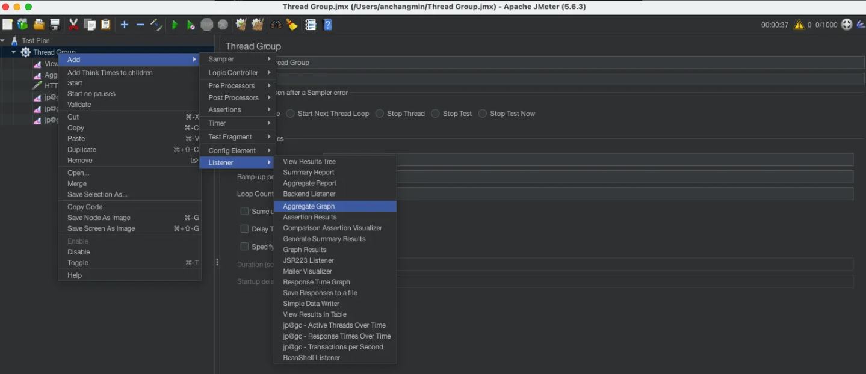
Task: Expand the Timer submenu
Action: tap(238, 123)
